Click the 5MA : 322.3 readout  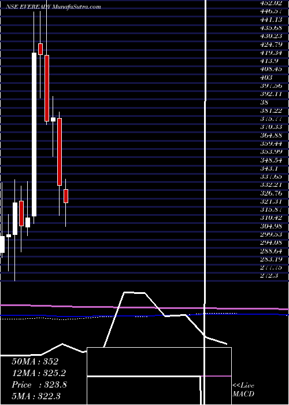point(36,396)
